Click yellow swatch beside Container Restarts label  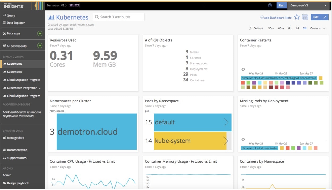(x=321, y=78)
